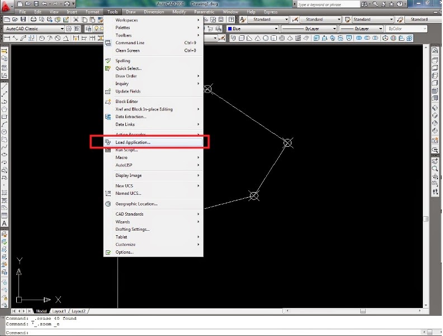Screen dimensions: 443x336
Task: Expand the Workspaces submenu
Action: [153, 20]
